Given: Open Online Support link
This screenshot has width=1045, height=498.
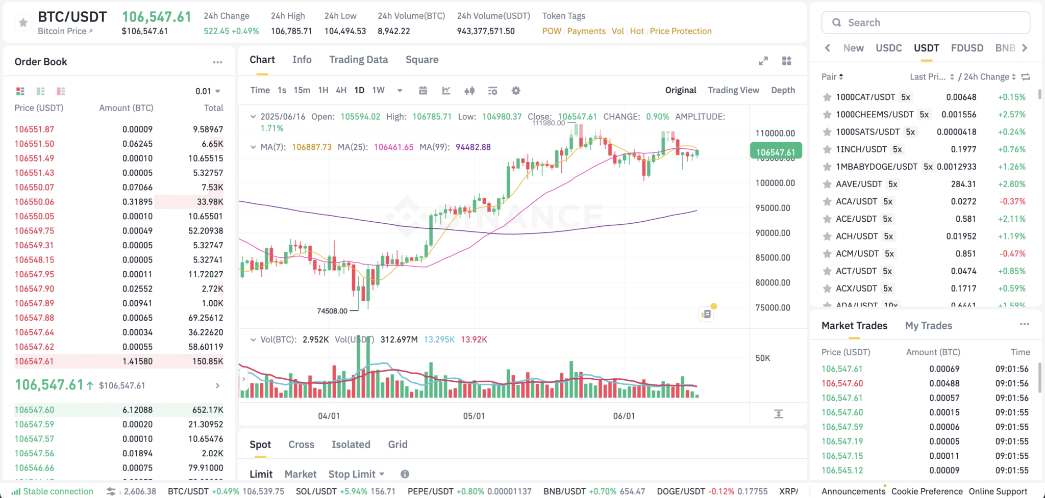Looking at the screenshot, I should point(998,491).
